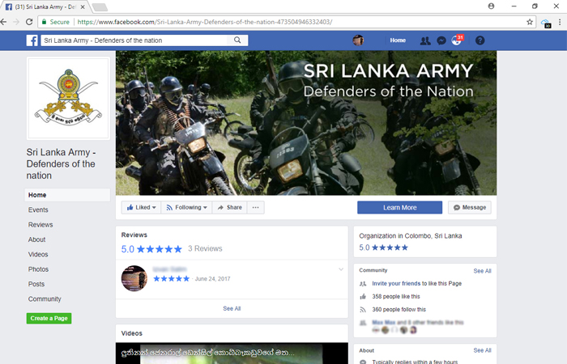Click Home in the top navigation bar

tap(398, 40)
